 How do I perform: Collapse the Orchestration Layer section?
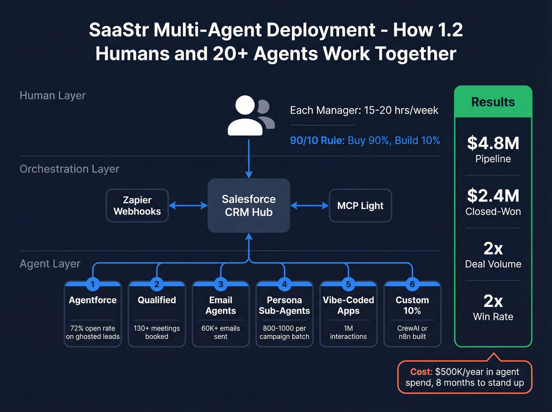click(x=69, y=169)
